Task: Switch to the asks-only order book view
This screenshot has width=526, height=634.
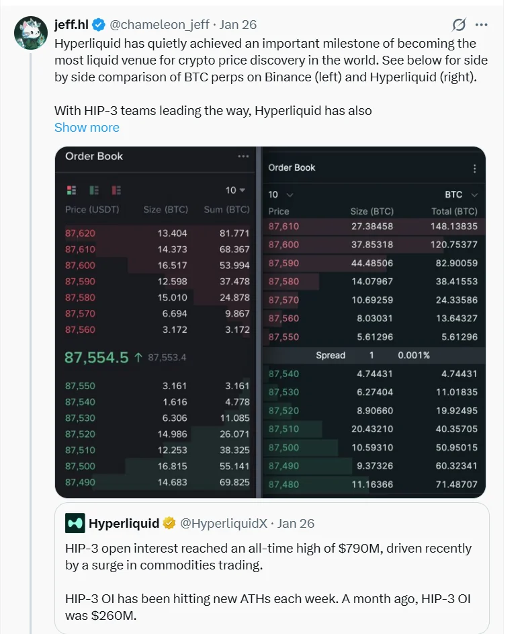Action: [x=117, y=190]
